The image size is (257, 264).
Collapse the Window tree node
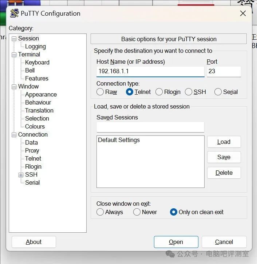(x=14, y=87)
